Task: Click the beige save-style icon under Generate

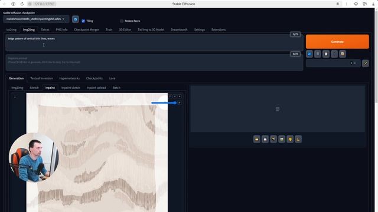Action: tap(343, 54)
